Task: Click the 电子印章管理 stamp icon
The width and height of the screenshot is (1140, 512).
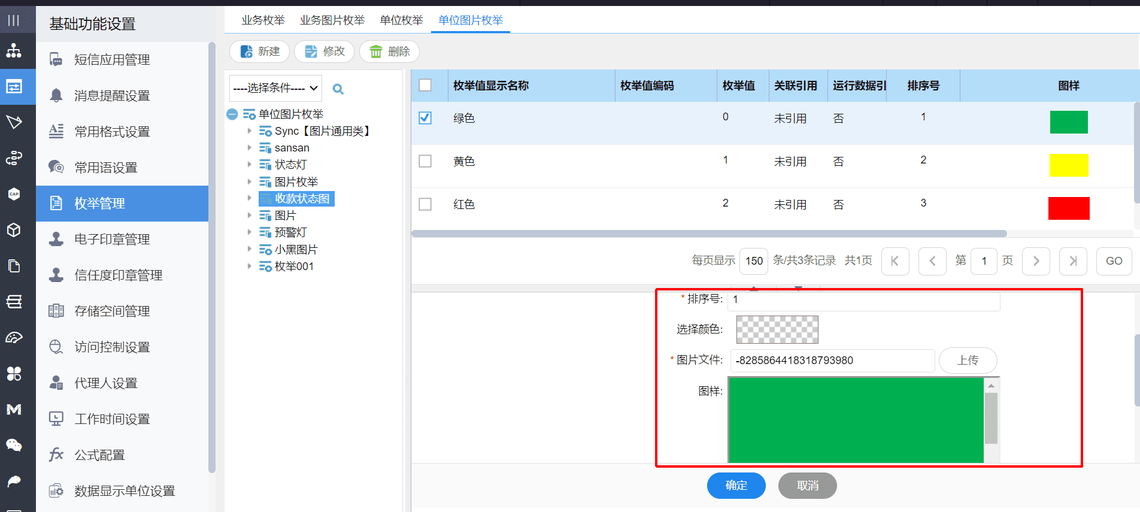Action: point(56,239)
